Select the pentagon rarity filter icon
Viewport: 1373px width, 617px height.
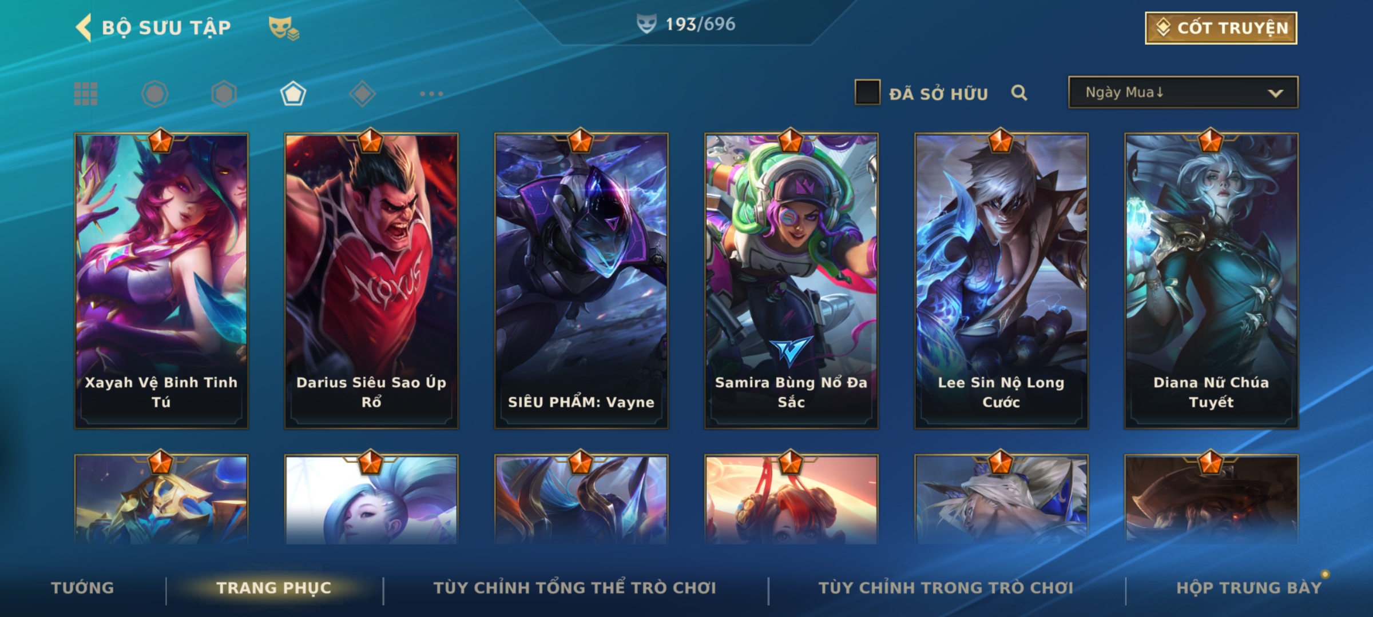click(x=293, y=94)
